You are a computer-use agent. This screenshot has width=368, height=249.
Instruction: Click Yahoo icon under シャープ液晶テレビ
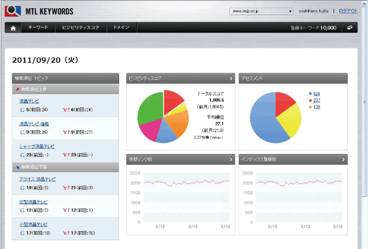[65, 155]
